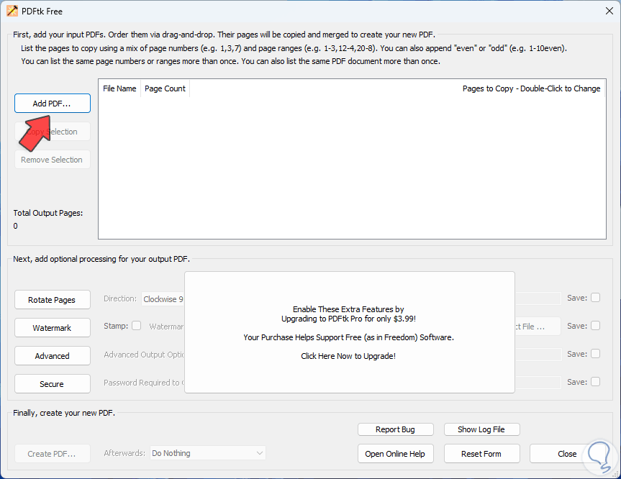Click Here Now to Upgrade link
621x479 pixels.
[348, 356]
